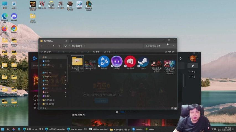Open the Diablo II Resurrected desktop shortcut
Image resolution: width=236 pixels, height=132 pixels.
coord(33,5)
